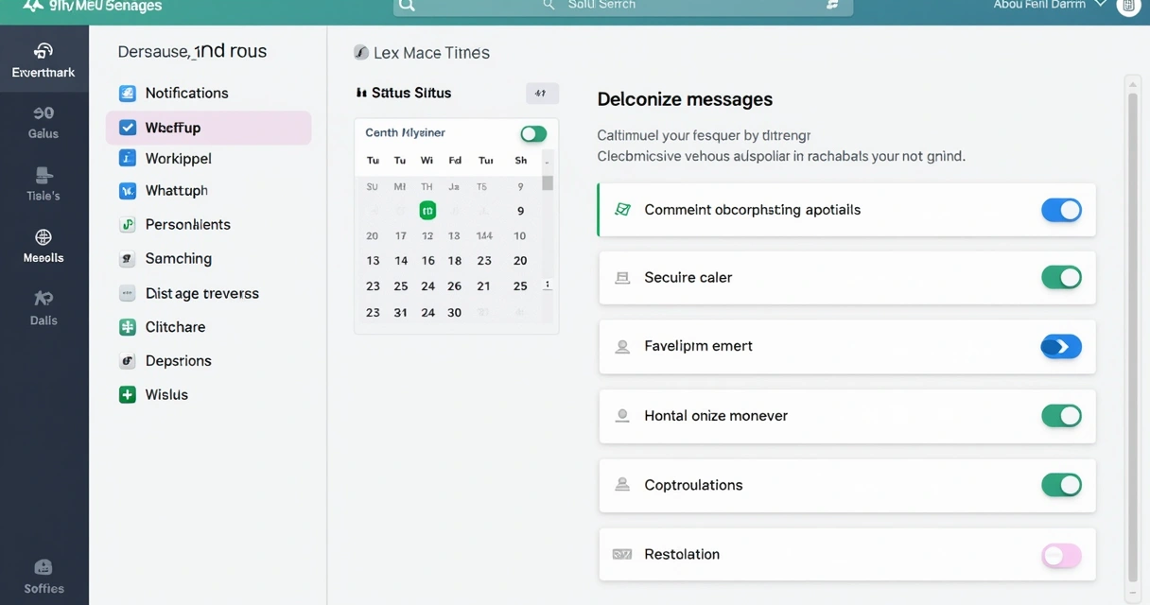Click the Dersause, 1nd rous panel title
This screenshot has width=1150, height=605.
tap(192, 51)
